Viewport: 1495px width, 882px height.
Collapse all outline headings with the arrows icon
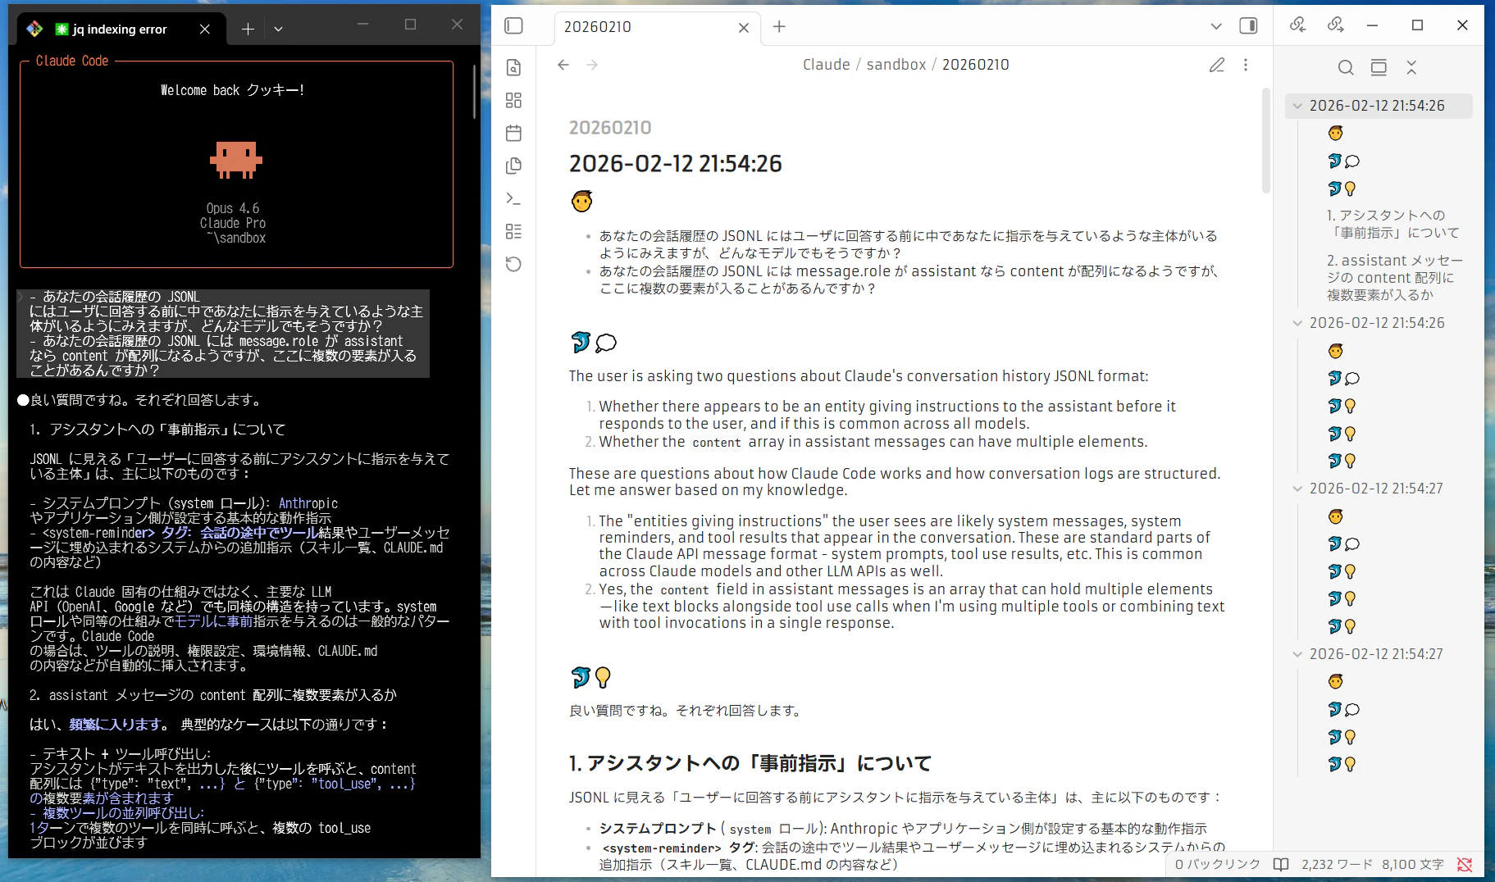(x=1411, y=67)
